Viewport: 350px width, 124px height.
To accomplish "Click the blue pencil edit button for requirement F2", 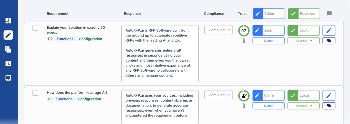I will [x=329, y=30].
